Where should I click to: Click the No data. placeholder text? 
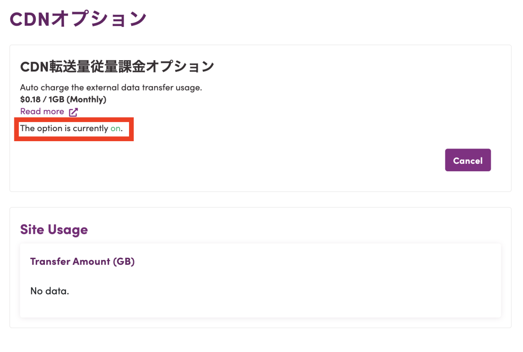click(x=50, y=291)
